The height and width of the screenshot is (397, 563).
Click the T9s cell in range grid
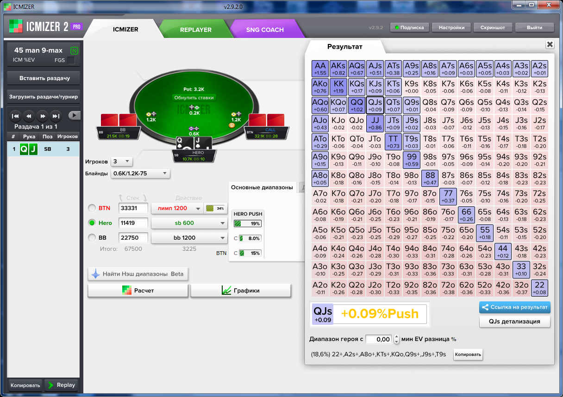pos(412,142)
